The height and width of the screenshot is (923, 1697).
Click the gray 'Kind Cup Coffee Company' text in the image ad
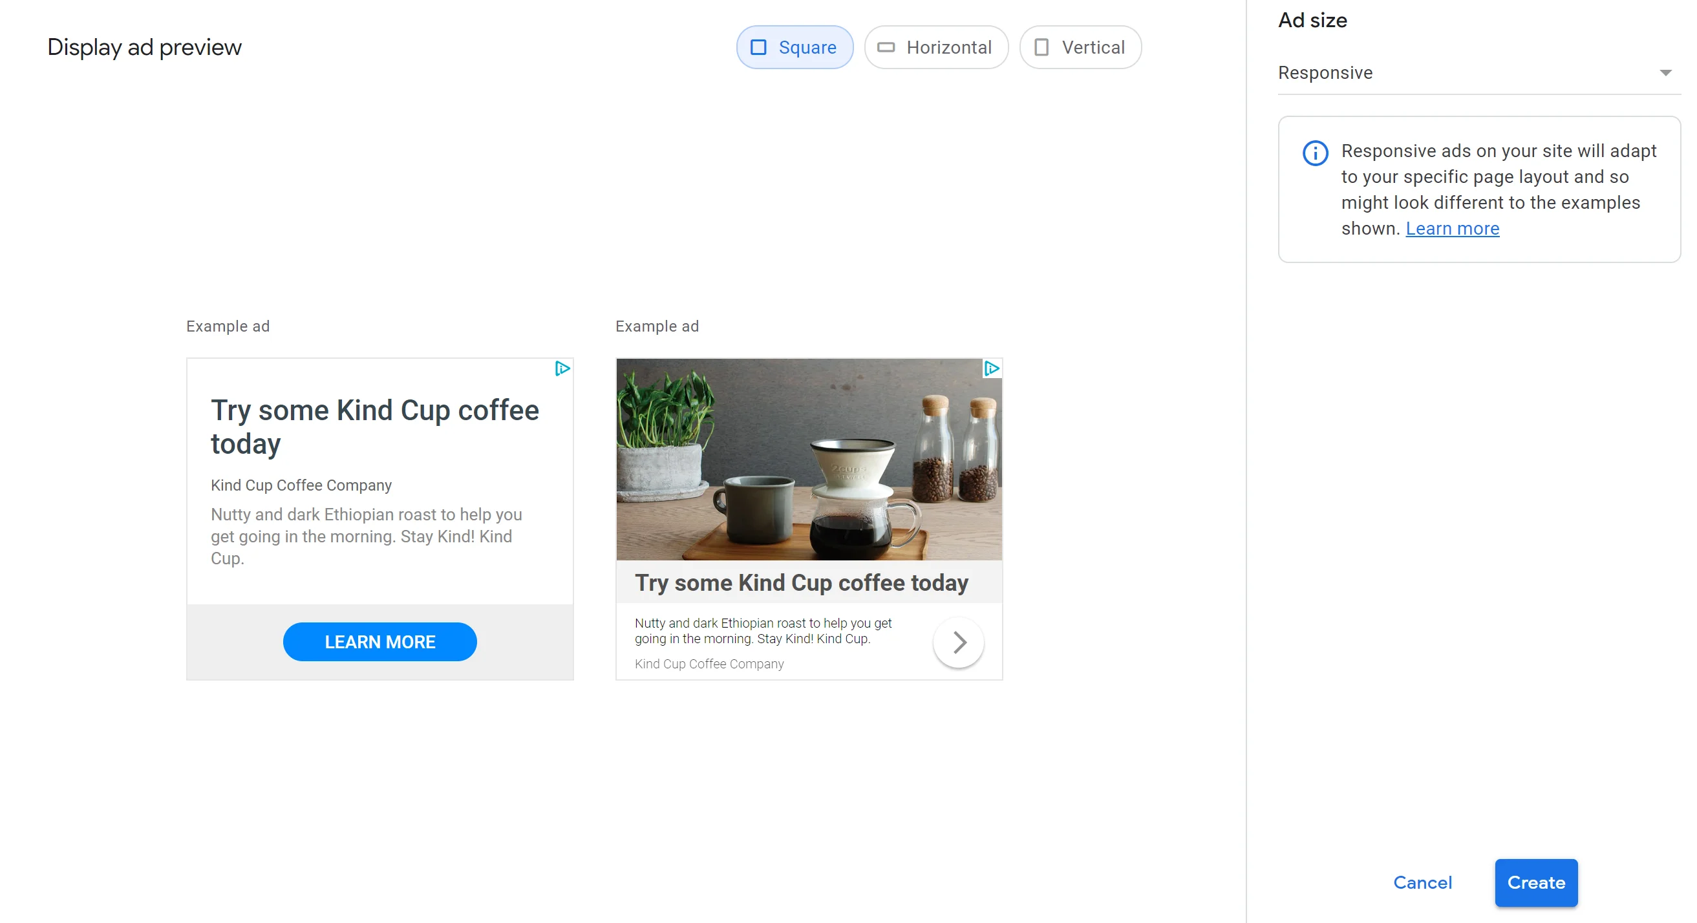tap(709, 663)
